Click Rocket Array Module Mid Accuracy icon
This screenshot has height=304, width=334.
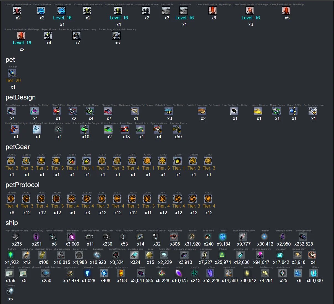coord(117,36)
